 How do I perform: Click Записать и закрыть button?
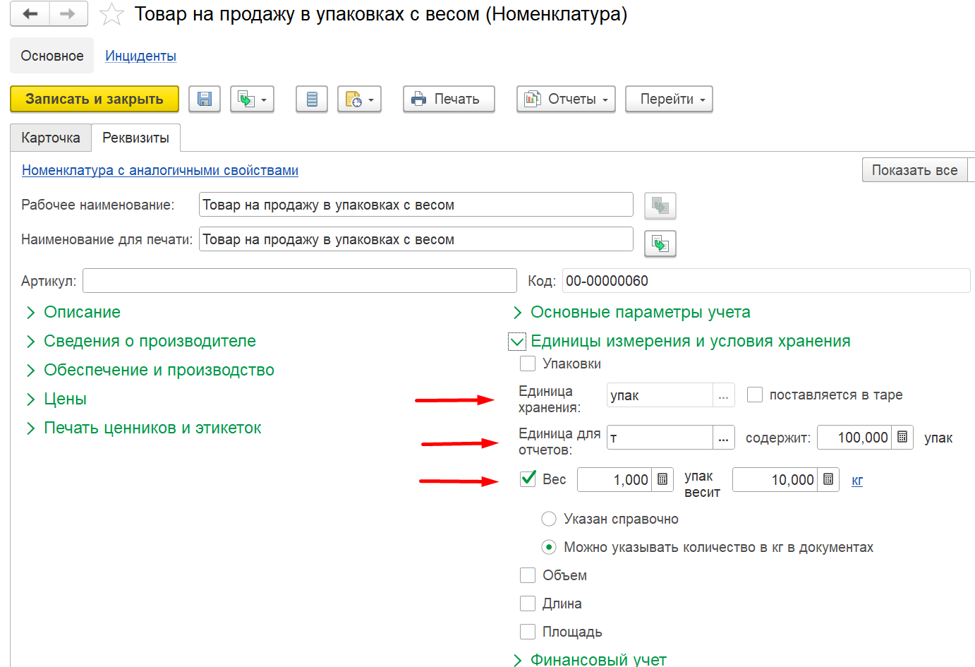pos(95,100)
